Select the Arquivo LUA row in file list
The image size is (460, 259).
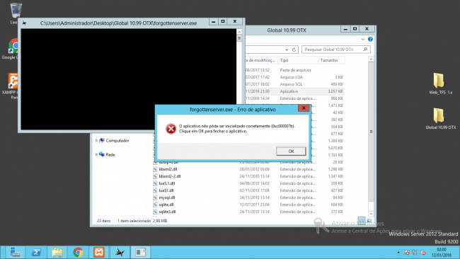click(294, 77)
